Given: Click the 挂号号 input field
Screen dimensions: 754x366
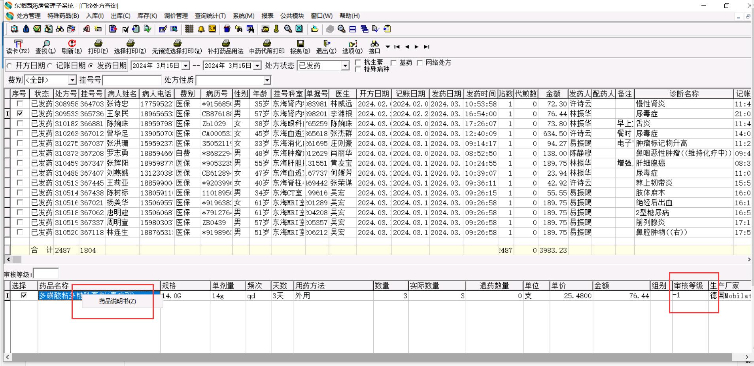Looking at the screenshot, I should coord(132,80).
